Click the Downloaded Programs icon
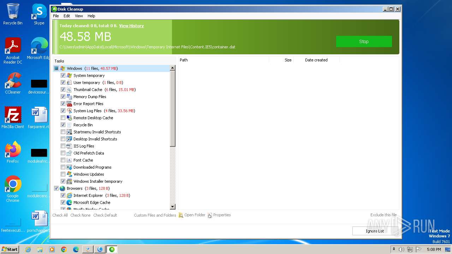 point(69,167)
